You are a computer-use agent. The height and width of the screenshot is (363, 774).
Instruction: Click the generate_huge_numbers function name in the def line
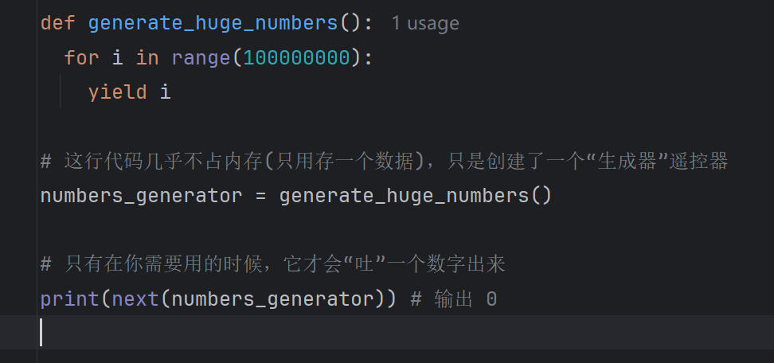(213, 24)
